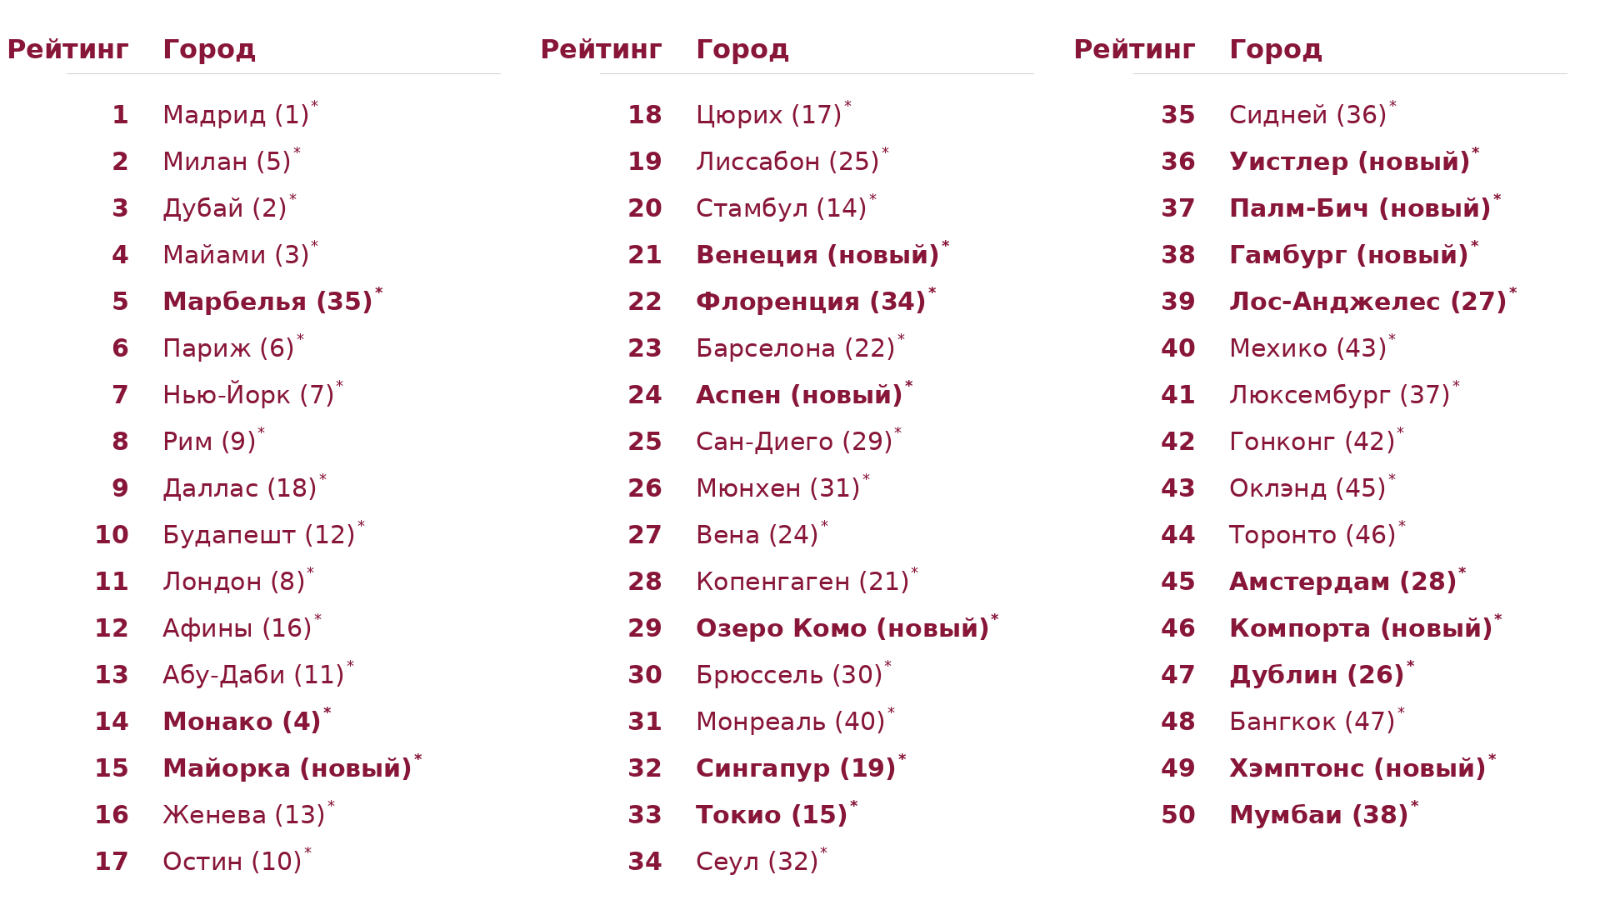
Task: Click the Сингапур (19) entry
Action: (796, 768)
